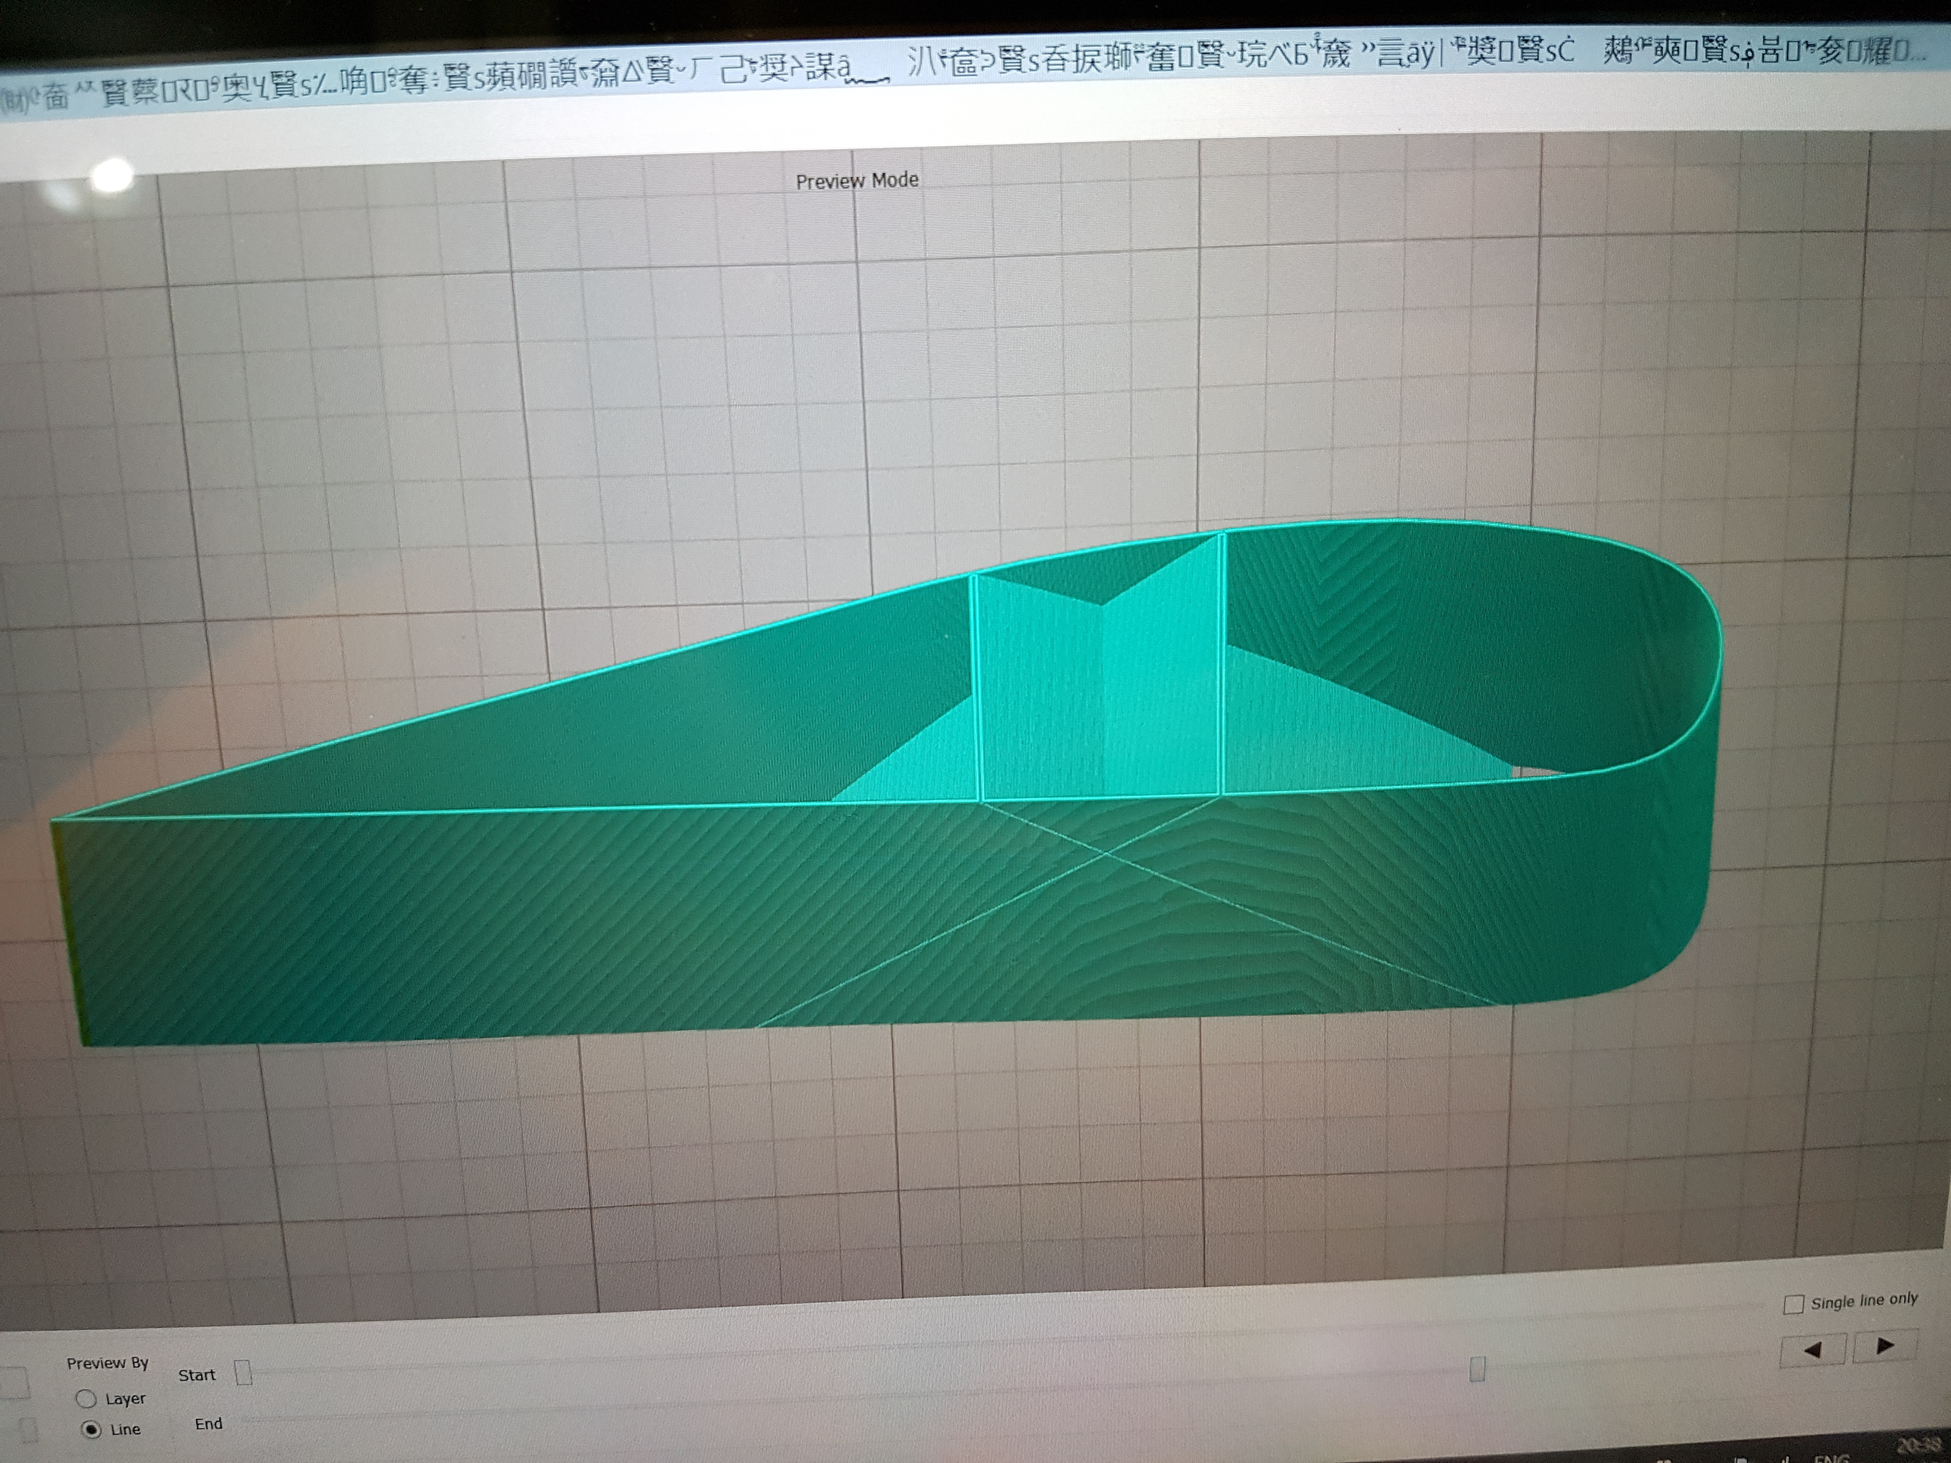Click the Start slider handle
Viewport: 1951px width, 1463px height.
click(x=244, y=1373)
